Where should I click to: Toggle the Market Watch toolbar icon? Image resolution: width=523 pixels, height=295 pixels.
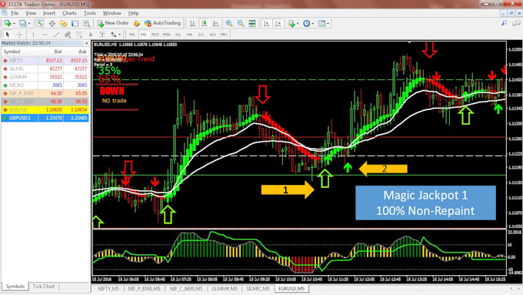click(40, 23)
